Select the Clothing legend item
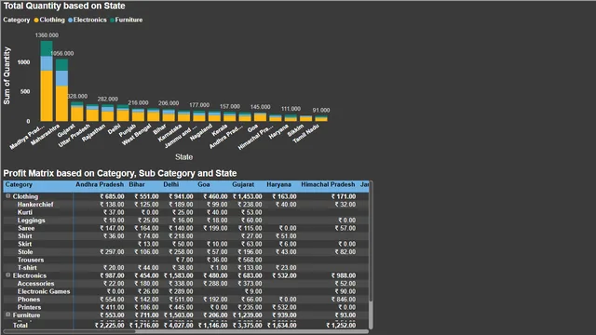This screenshot has height=335, width=596. point(49,20)
